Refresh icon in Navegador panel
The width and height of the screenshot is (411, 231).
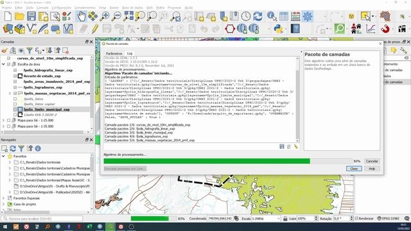click(x=13, y=148)
